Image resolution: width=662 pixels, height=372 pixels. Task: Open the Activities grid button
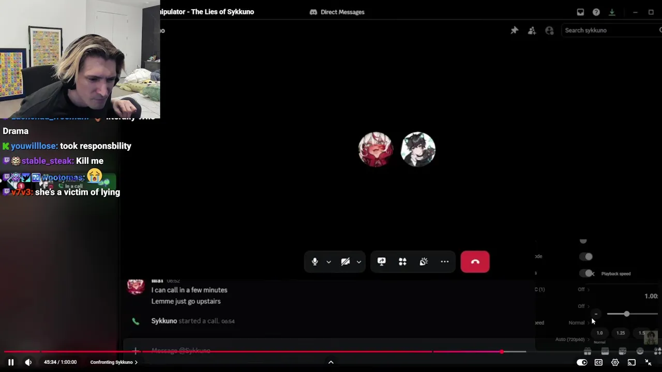[x=402, y=262]
